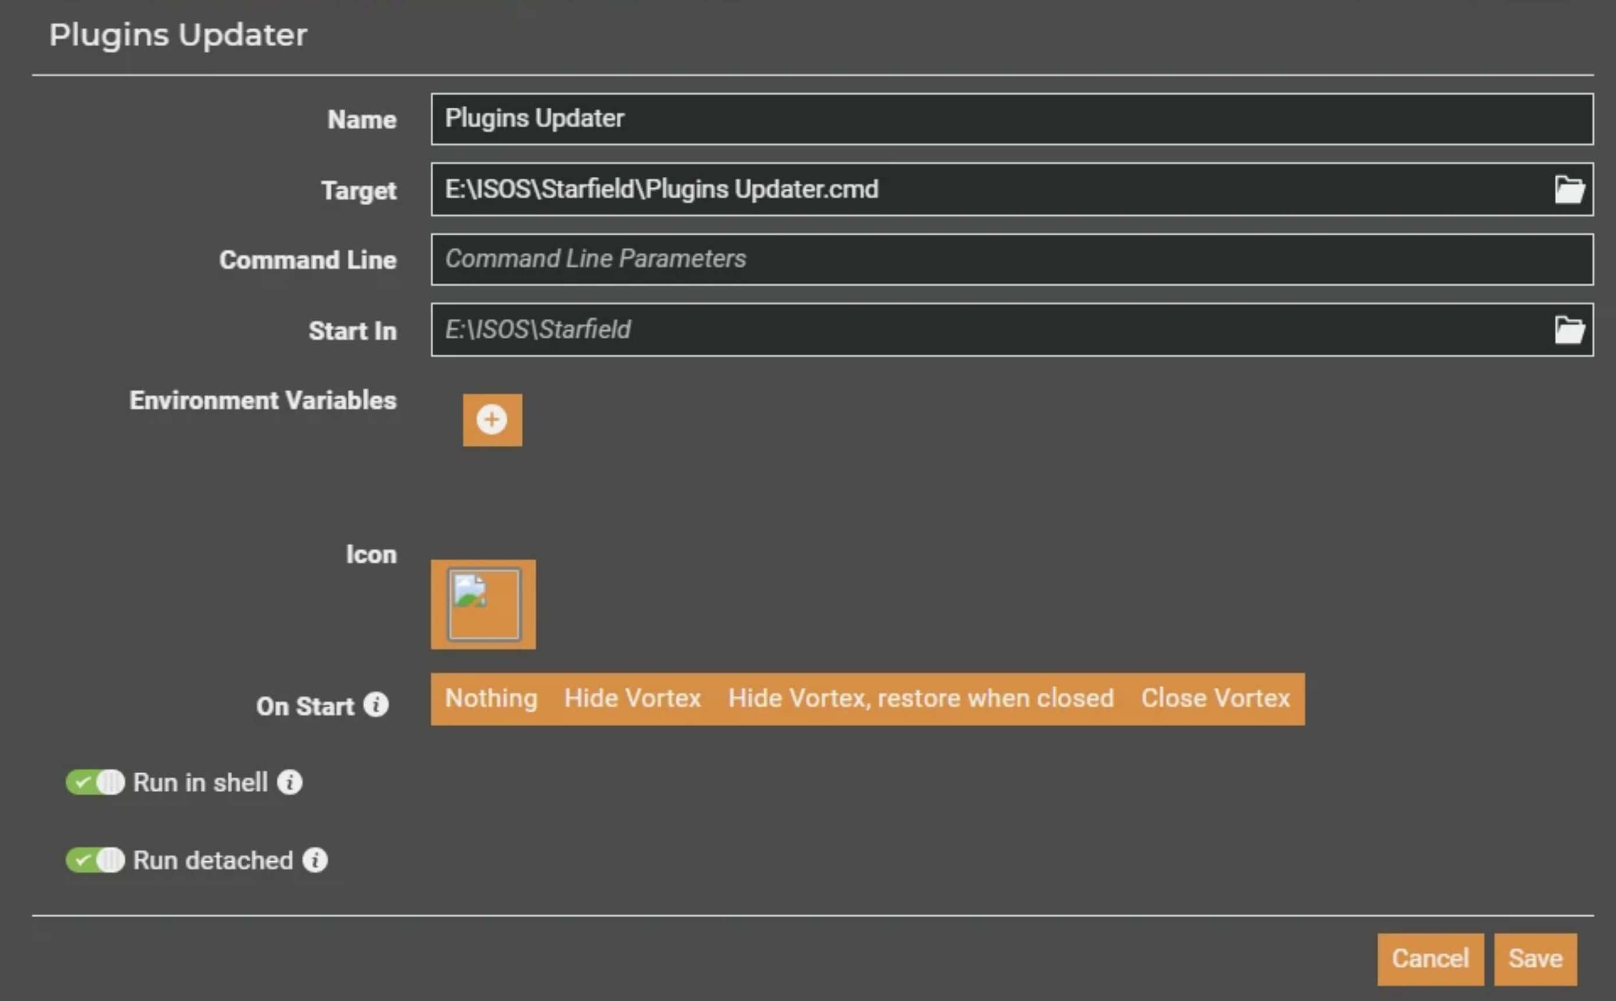Click the Cancel button
The image size is (1616, 1001).
pos(1430,958)
